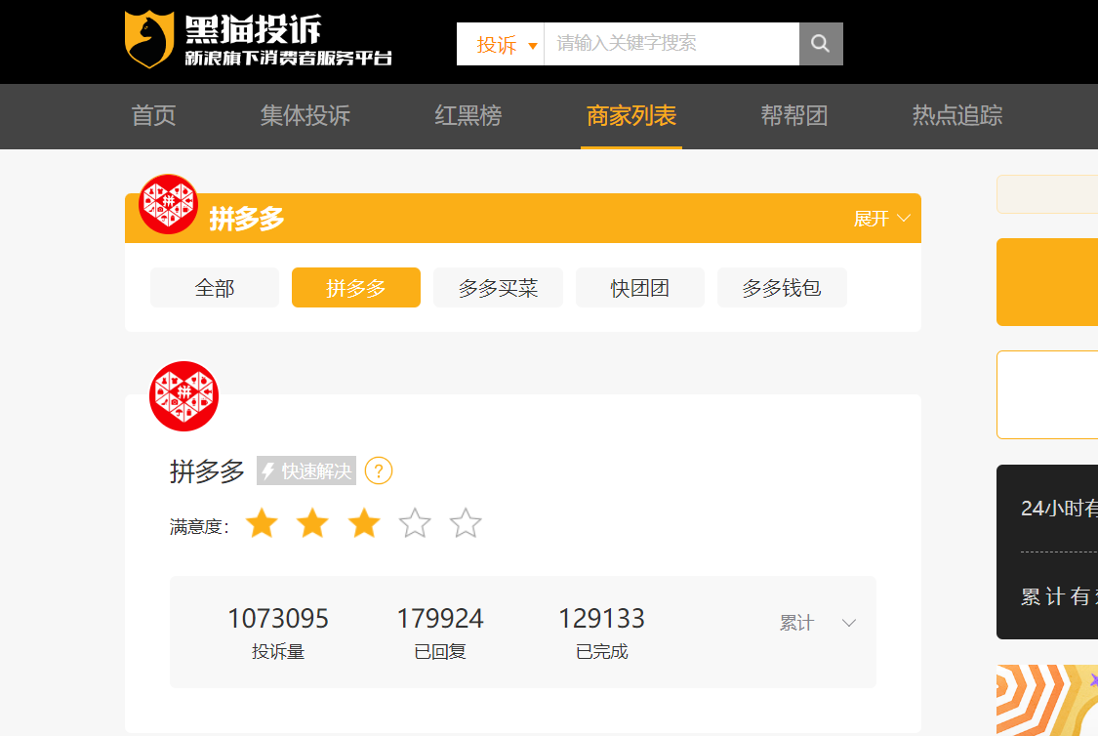Focus the 请输入关键字搜索 search field
The height and width of the screenshot is (736, 1098).
coord(671,43)
